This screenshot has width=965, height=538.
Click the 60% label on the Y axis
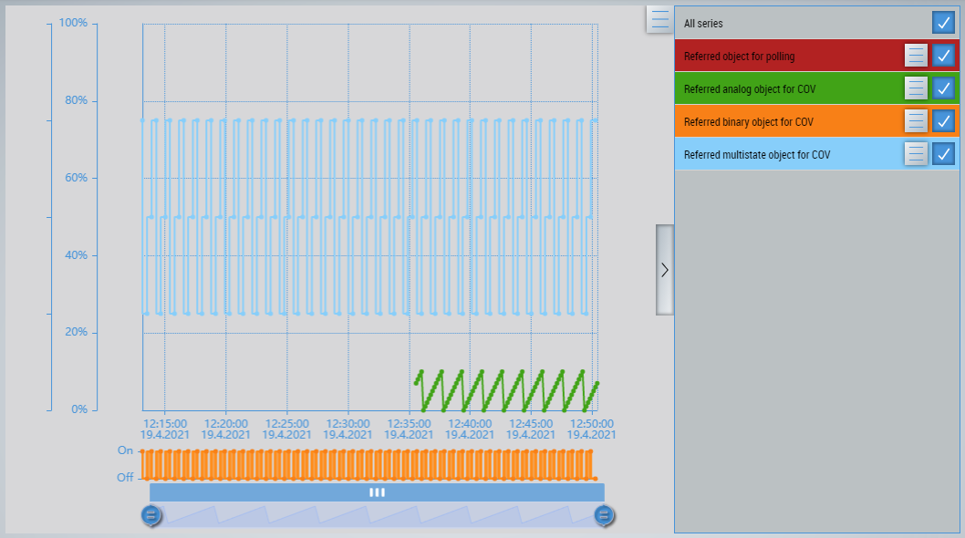pos(77,178)
